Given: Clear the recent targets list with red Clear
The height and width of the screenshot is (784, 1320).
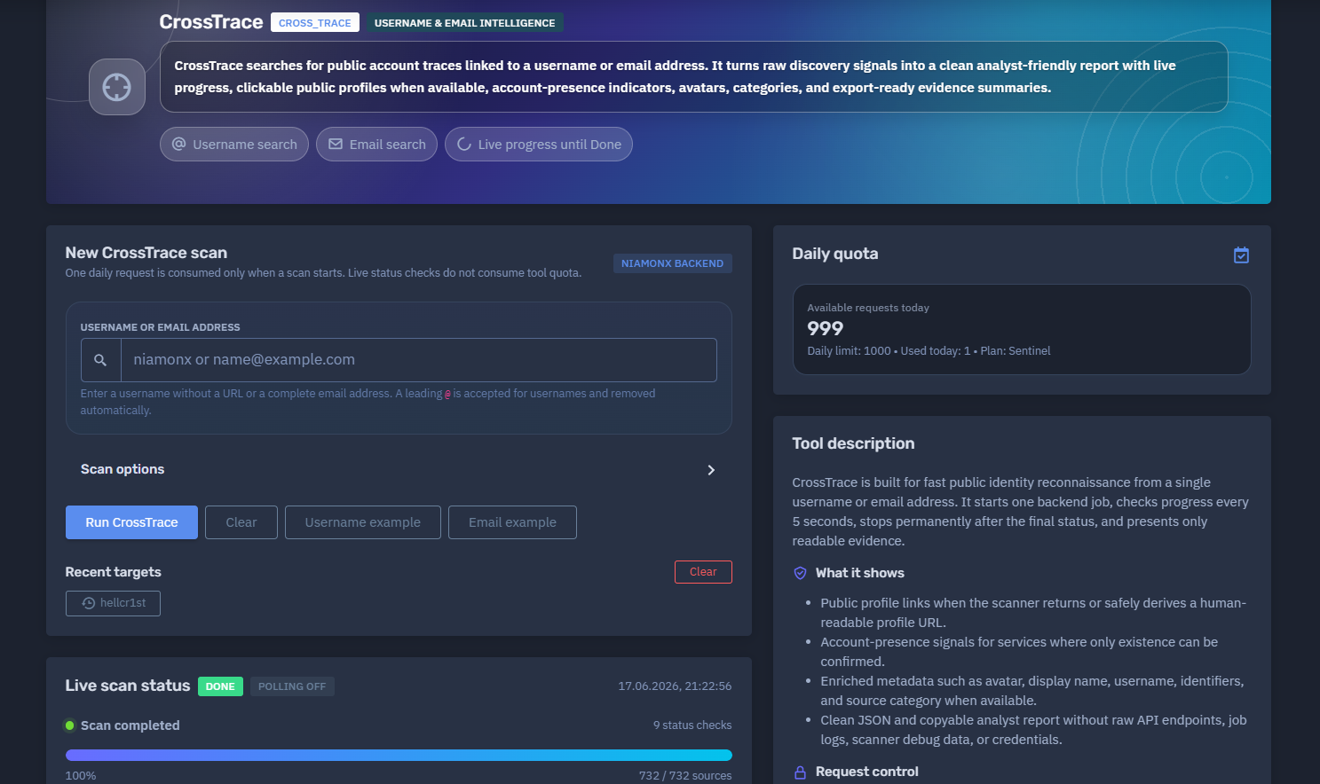Looking at the screenshot, I should coord(703,572).
